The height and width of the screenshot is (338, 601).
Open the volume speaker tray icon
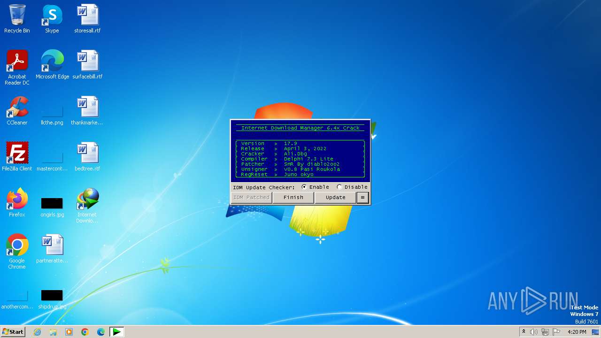click(533, 332)
